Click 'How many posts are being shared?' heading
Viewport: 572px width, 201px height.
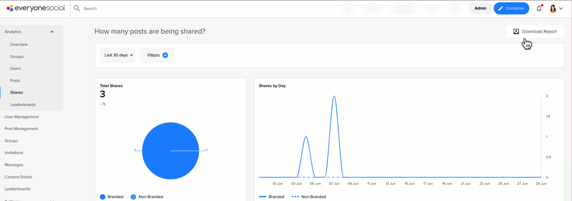pyautogui.click(x=150, y=31)
